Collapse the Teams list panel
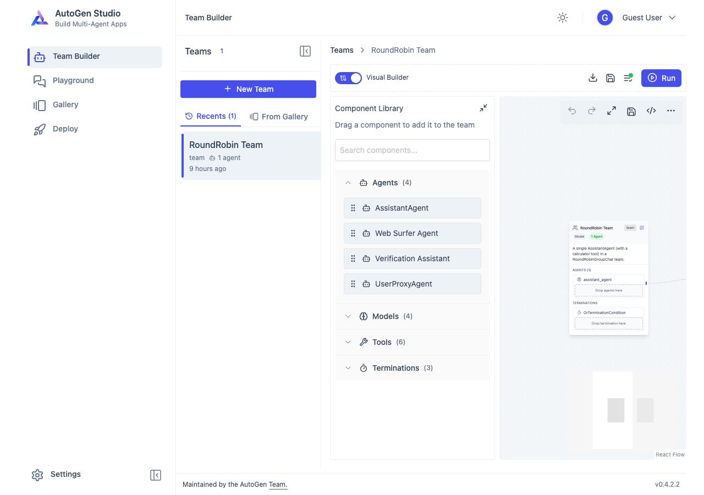Screen dimensions: 704x495 [305, 51]
